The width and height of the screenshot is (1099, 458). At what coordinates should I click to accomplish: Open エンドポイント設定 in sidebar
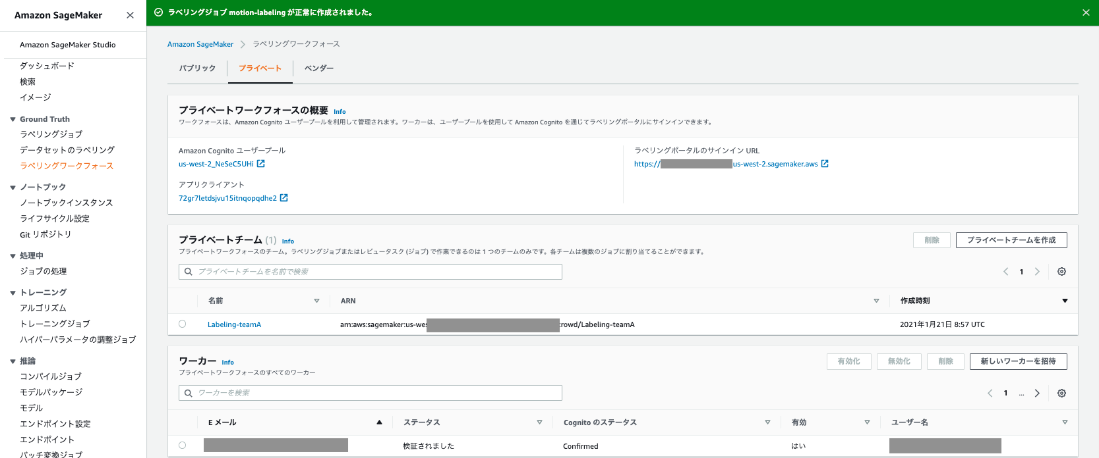pyautogui.click(x=55, y=424)
